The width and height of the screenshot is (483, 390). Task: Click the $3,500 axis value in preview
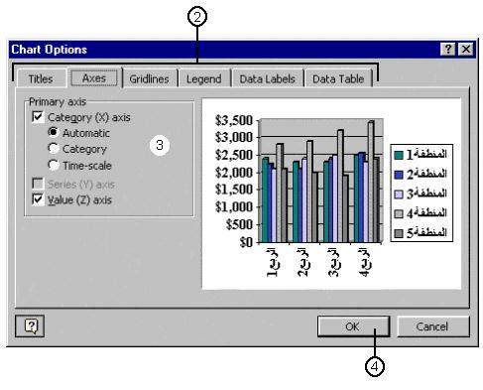click(234, 120)
